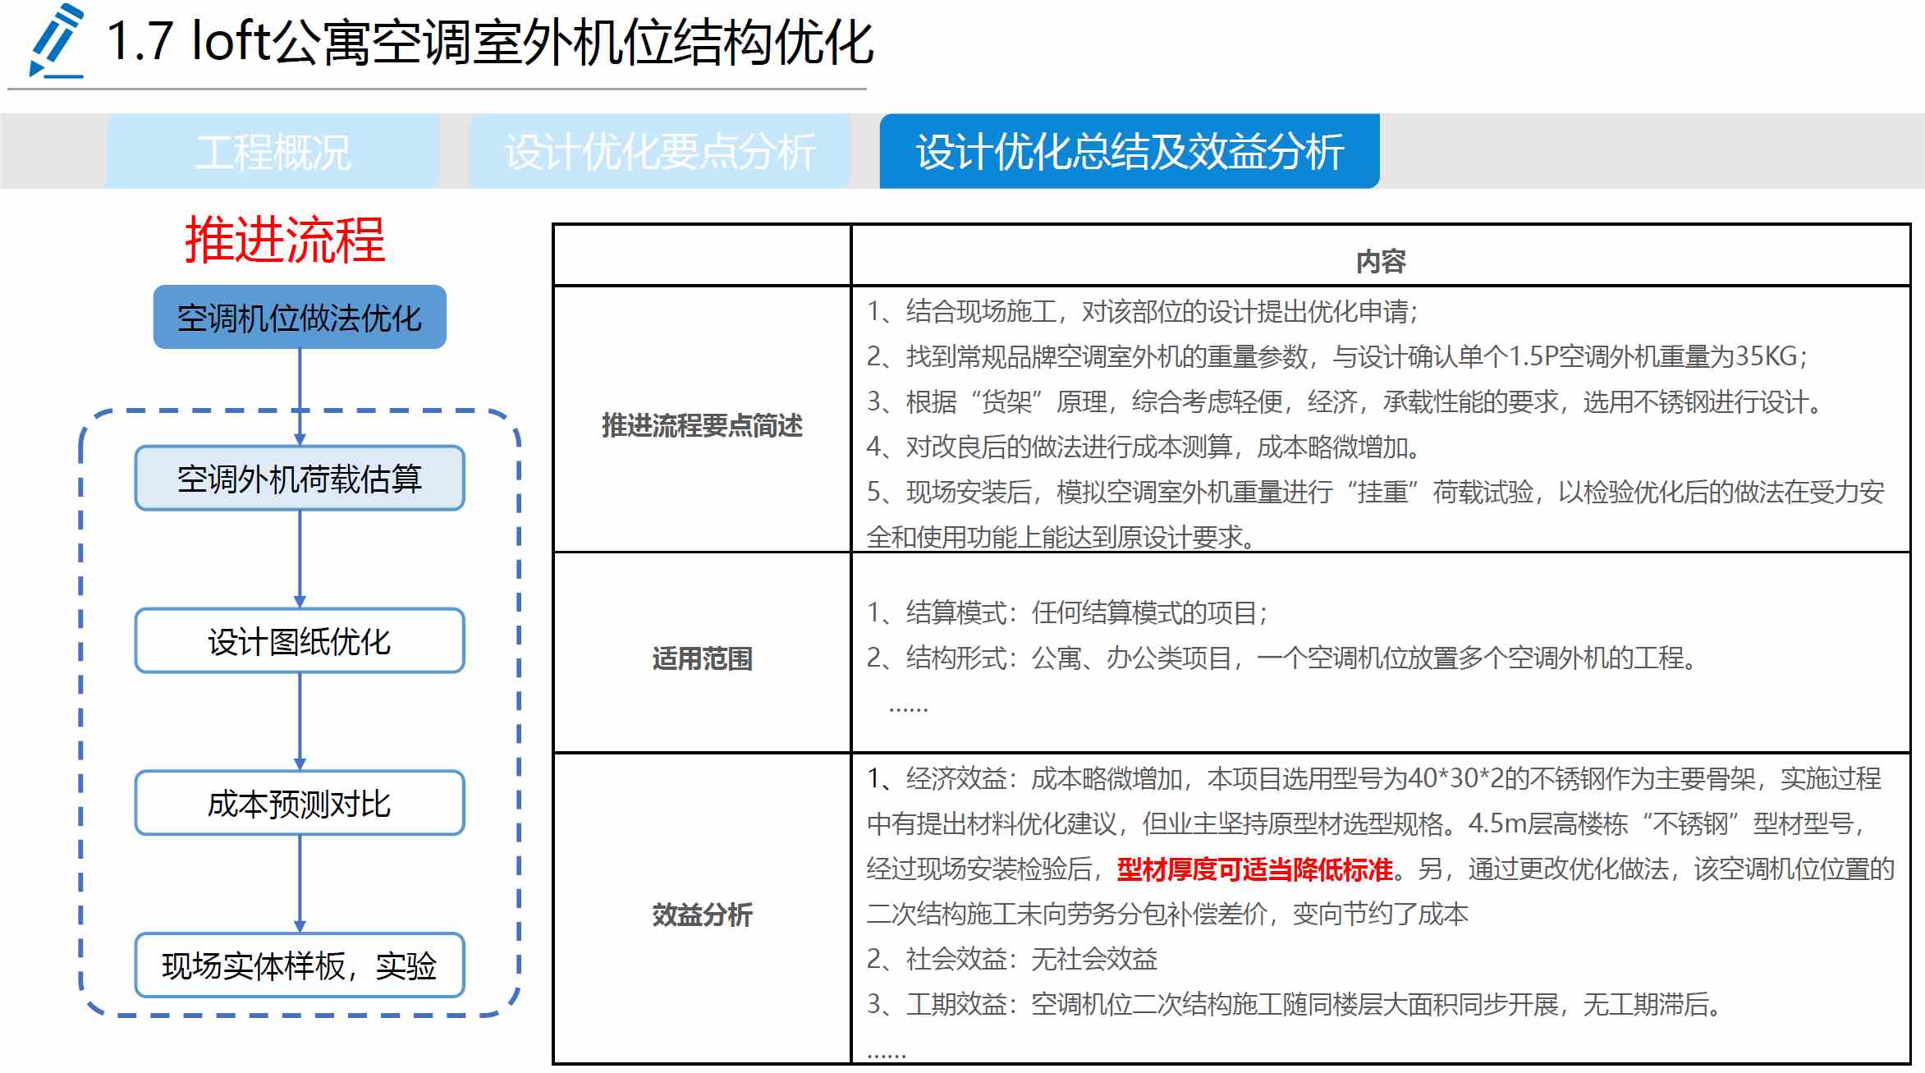
Task: Select the 设计优化总结及效益分析 tab
Action: pos(1129,152)
